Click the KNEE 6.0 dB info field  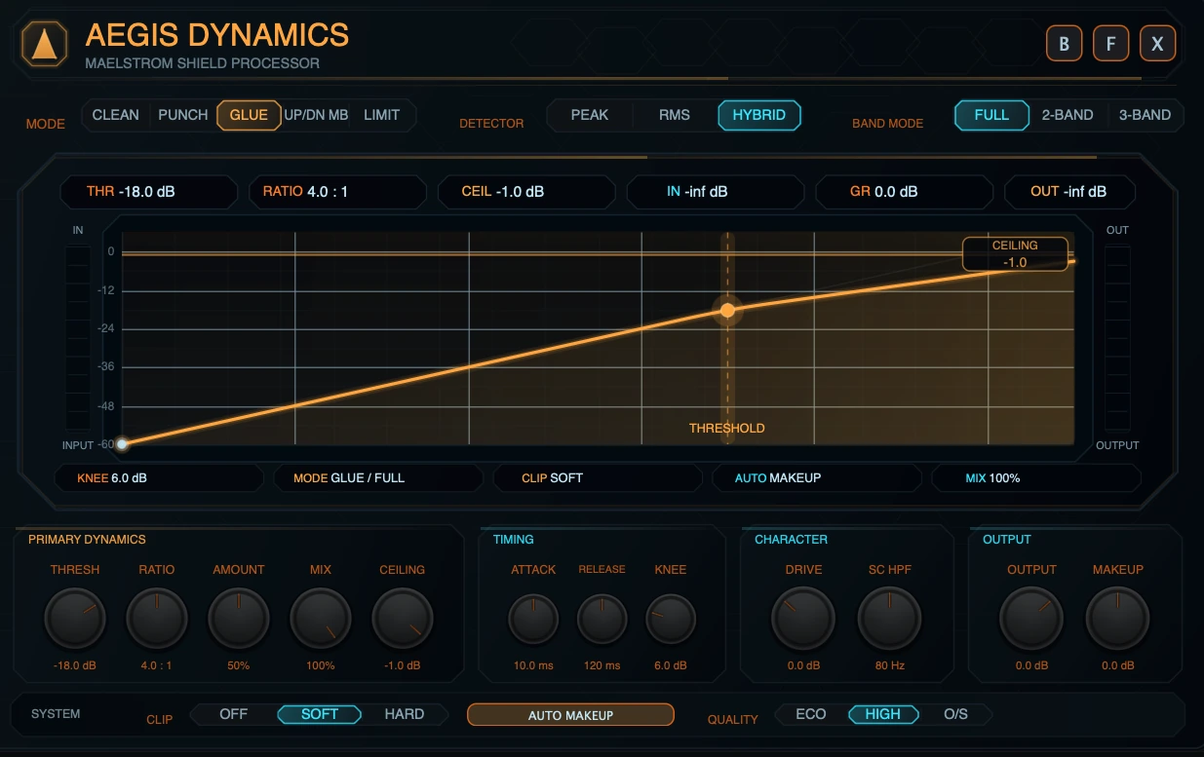(x=160, y=478)
